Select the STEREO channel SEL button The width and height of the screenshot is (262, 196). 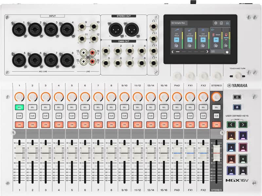pos(216,107)
